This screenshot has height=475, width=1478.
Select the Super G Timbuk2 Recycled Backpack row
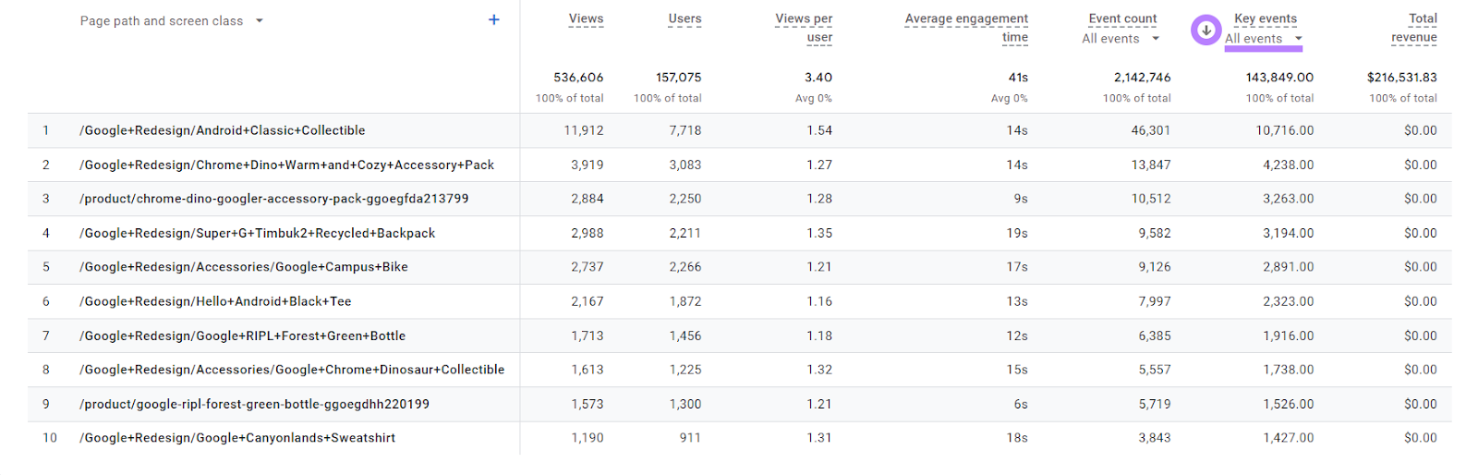tap(258, 233)
